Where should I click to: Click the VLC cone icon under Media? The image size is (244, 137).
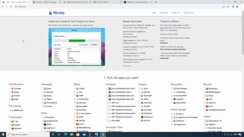pos(77,92)
